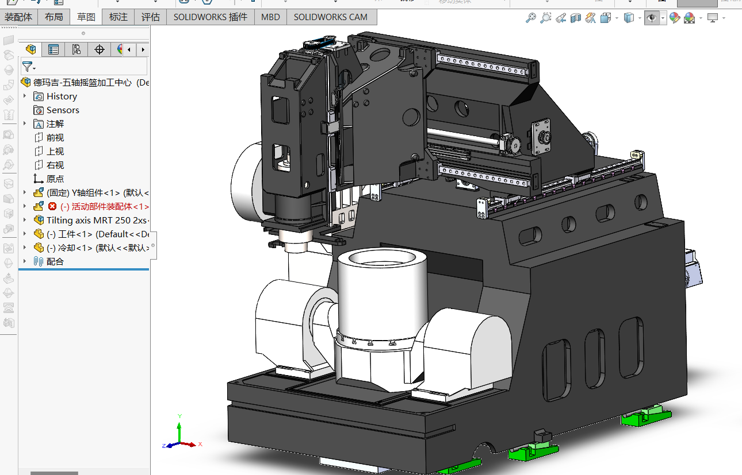
Task: Open the PropertyManager tab icon
Action: 53,49
